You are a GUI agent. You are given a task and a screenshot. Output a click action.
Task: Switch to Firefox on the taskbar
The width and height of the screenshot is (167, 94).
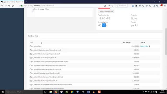[x=56, y=92]
